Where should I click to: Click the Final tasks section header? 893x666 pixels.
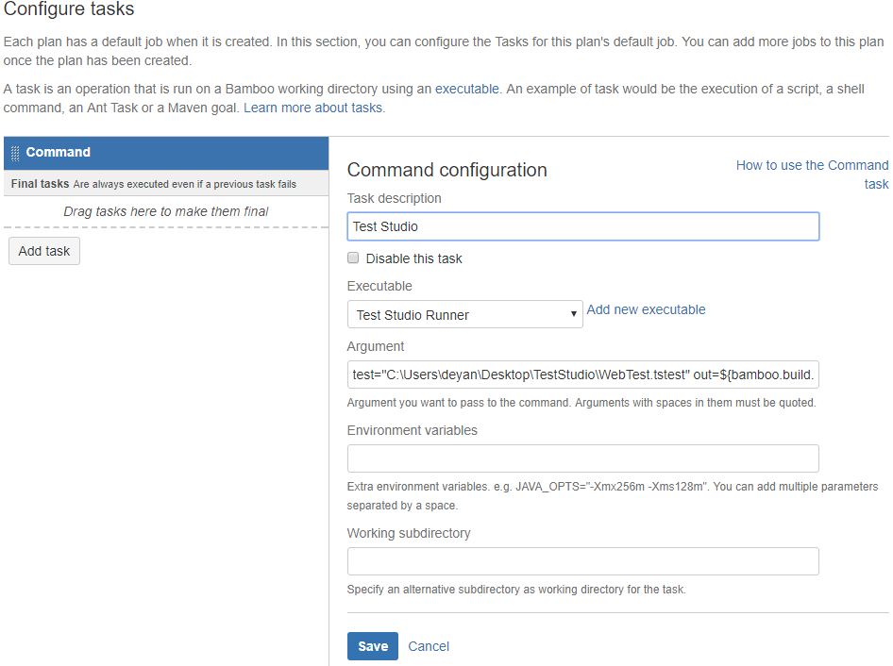(x=166, y=183)
